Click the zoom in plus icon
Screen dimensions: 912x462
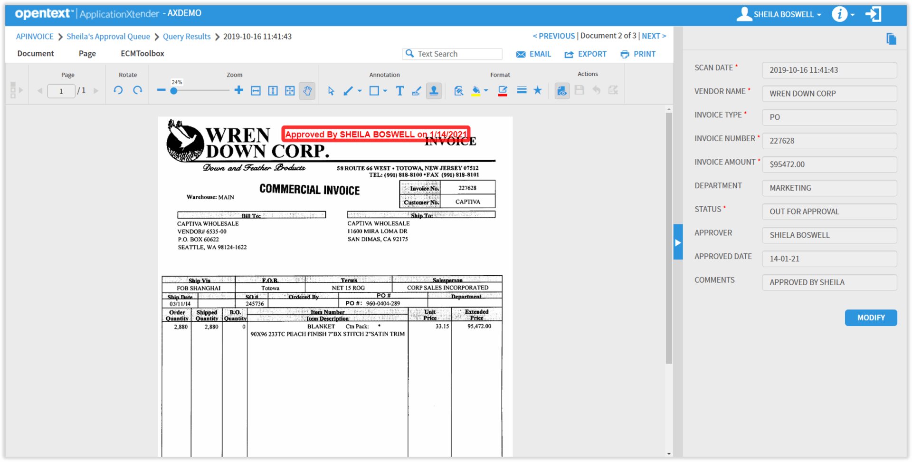point(239,90)
